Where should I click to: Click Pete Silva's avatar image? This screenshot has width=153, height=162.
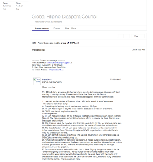37,81
